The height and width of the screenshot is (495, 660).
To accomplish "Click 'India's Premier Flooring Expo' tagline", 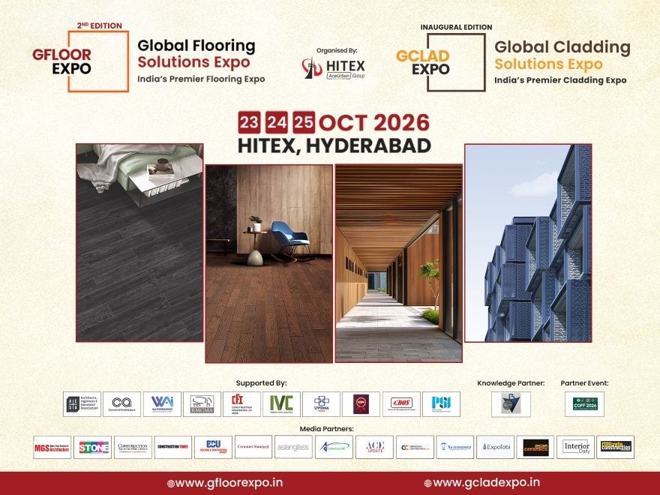I will point(201,79).
